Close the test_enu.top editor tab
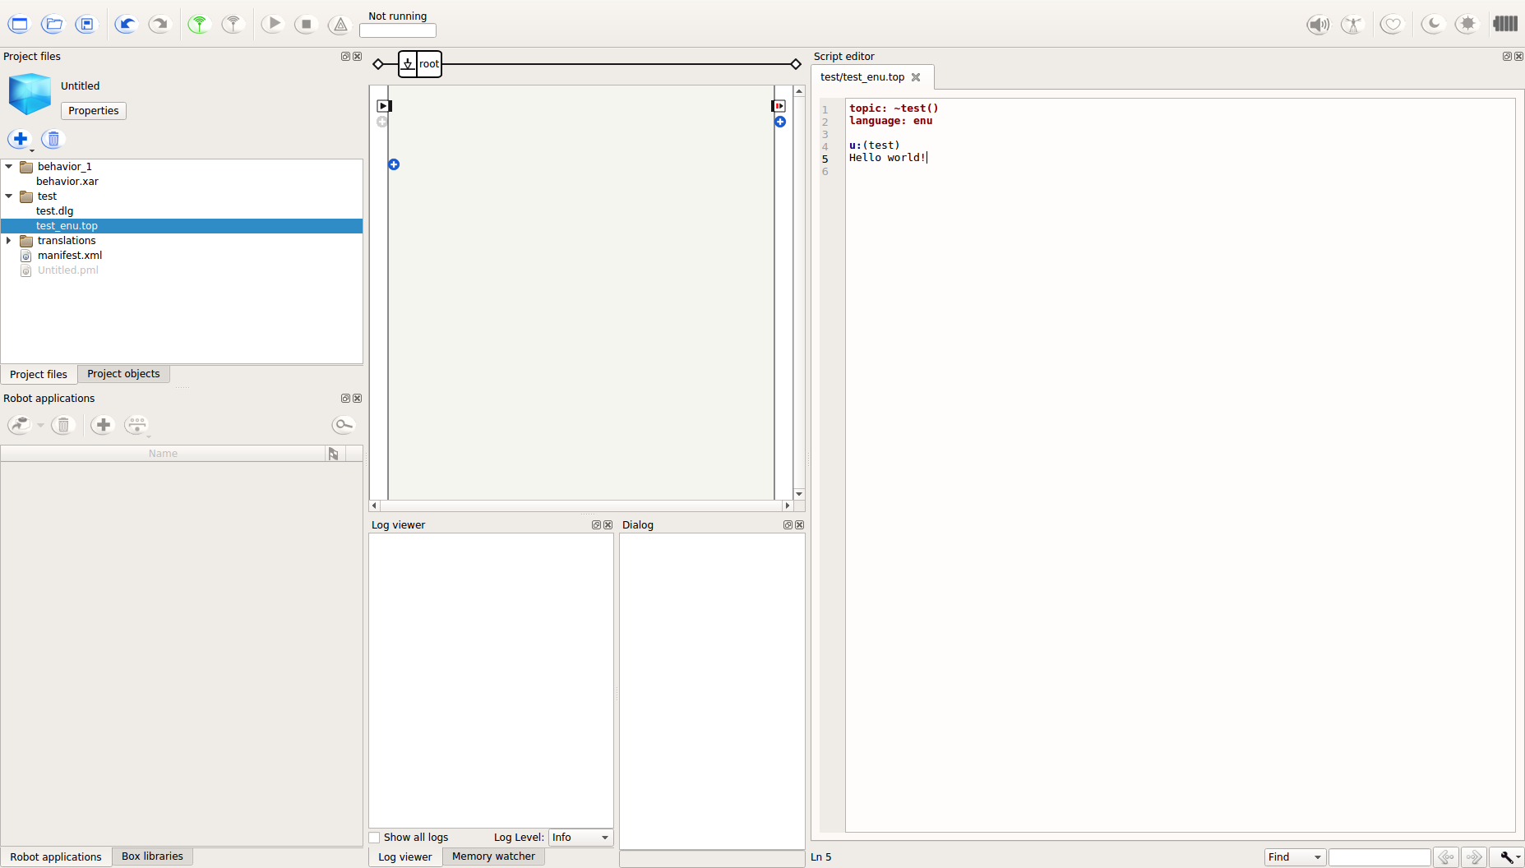This screenshot has height=868, width=1525. 916,77
